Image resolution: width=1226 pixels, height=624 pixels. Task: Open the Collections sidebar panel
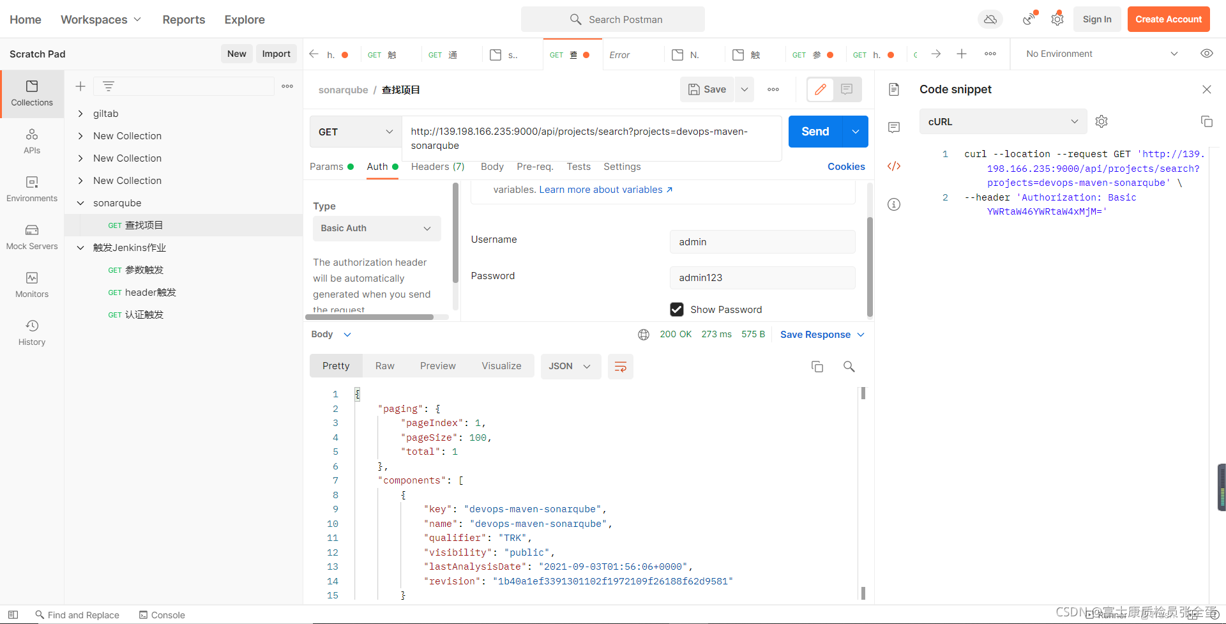[32, 93]
